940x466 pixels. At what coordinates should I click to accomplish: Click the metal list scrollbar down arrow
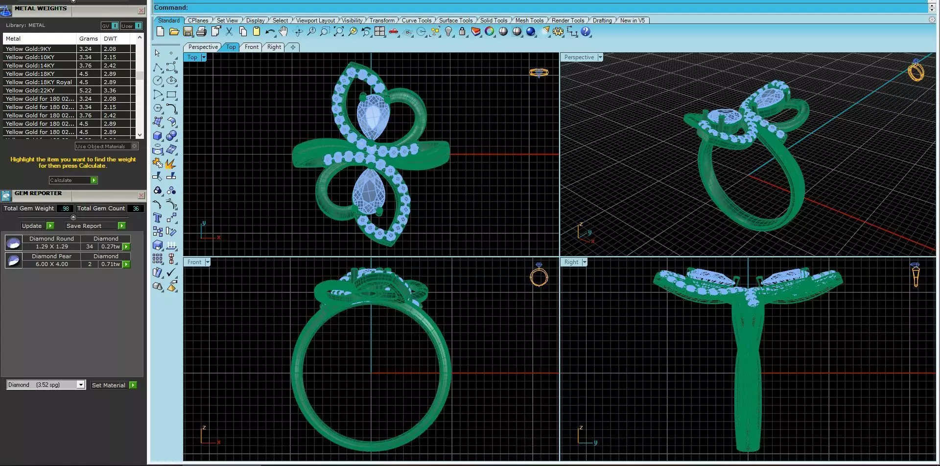[x=140, y=135]
